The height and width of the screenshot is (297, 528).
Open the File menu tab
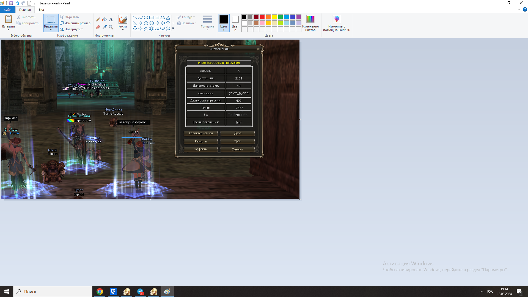pyautogui.click(x=8, y=10)
